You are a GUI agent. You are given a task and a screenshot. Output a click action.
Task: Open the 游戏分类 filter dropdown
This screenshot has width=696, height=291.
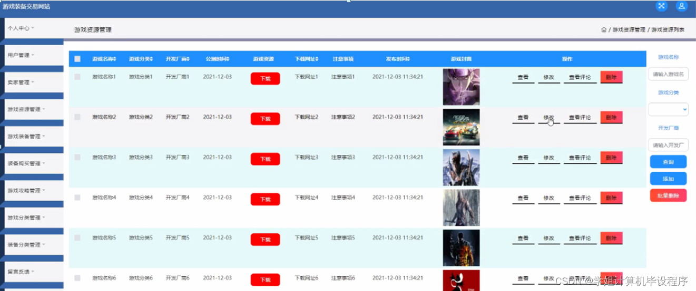click(668, 109)
